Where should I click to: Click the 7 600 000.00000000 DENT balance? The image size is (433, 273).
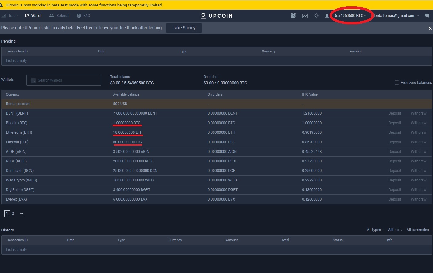pyautogui.click(x=135, y=113)
